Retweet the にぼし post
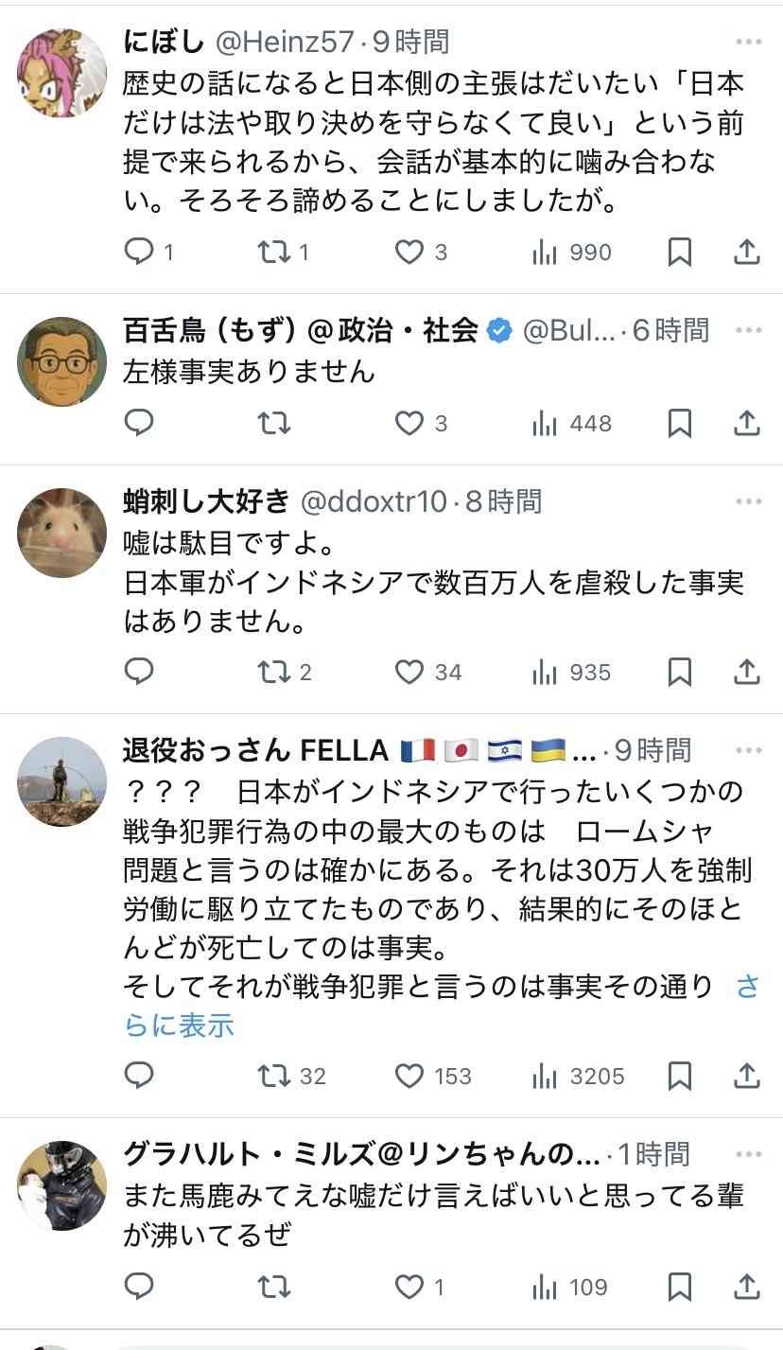 click(x=274, y=252)
